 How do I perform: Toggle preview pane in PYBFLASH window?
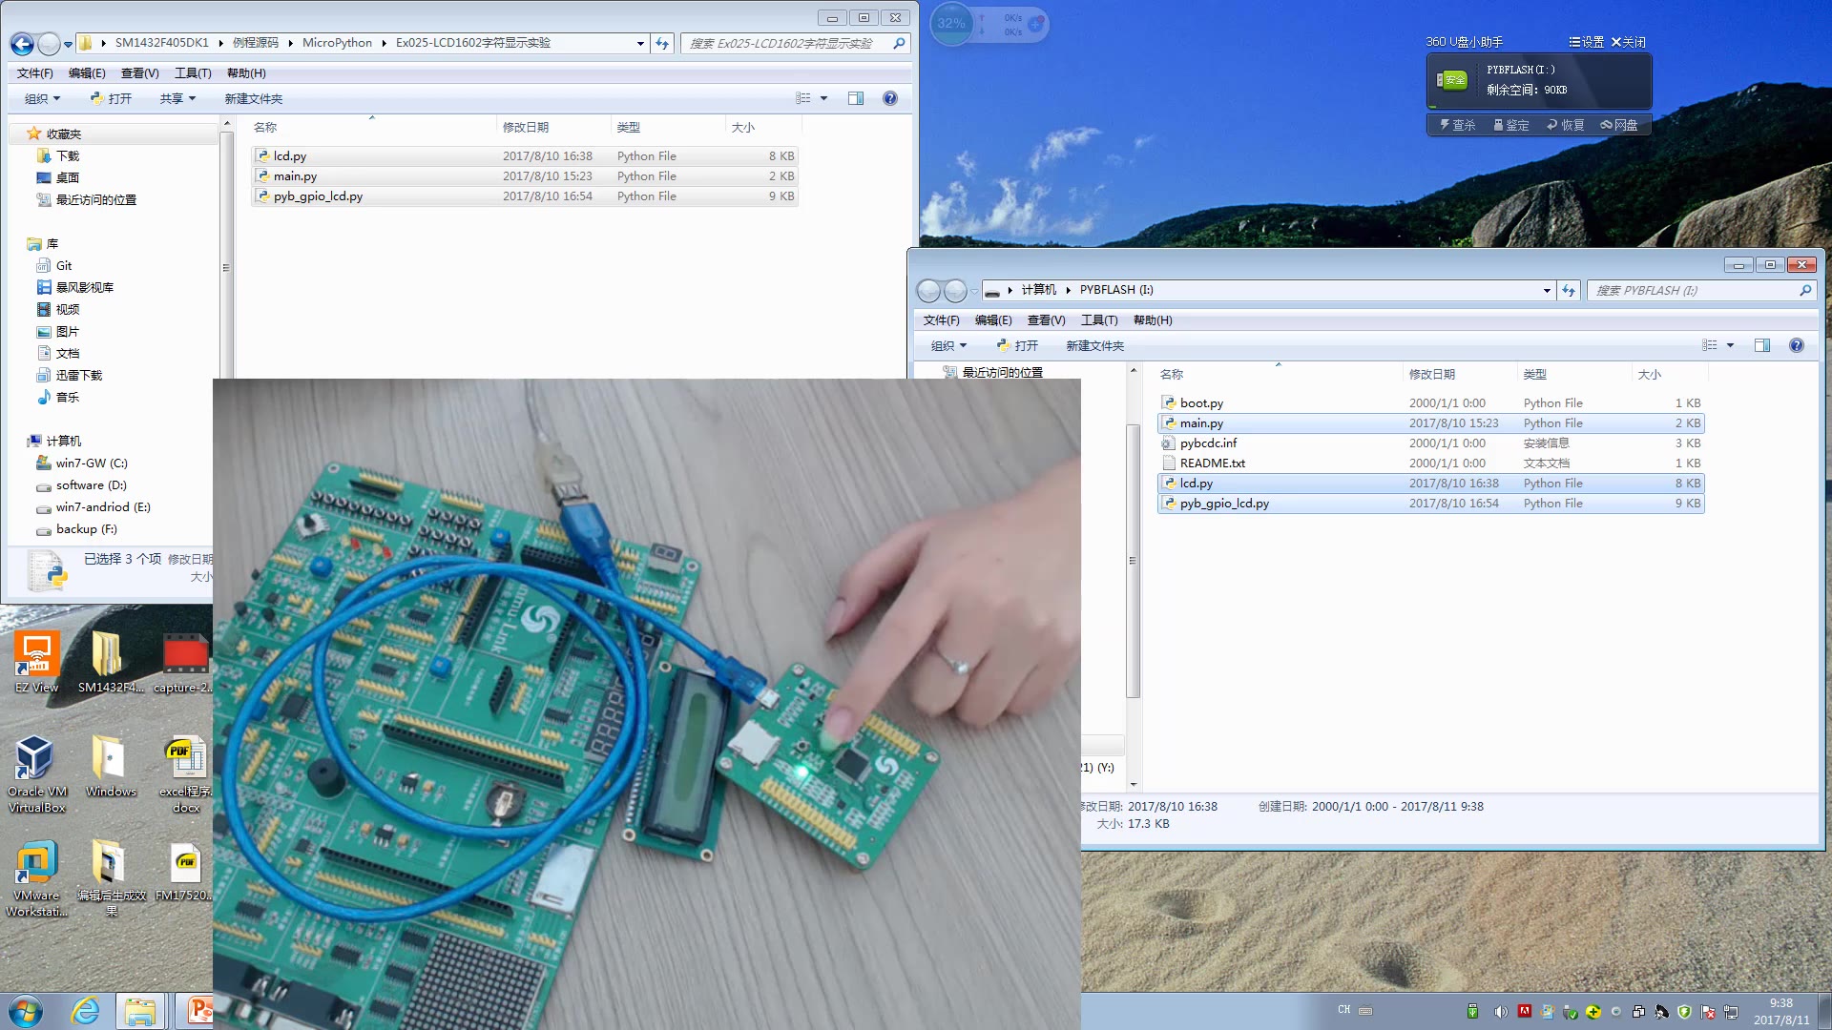[1761, 345]
